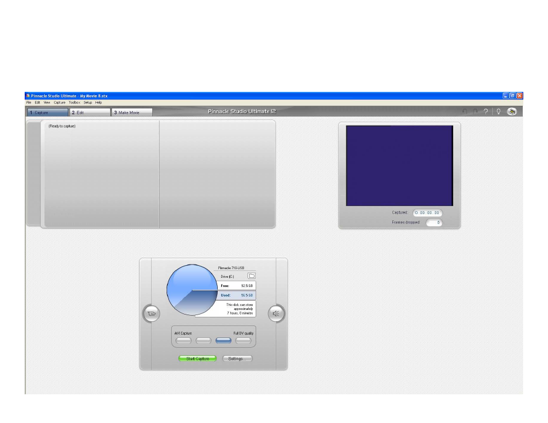Screen dimensions: 548x423
Task: Click the "Pinnacle Studio Ultimate 12" heading text
Action: tap(242, 111)
